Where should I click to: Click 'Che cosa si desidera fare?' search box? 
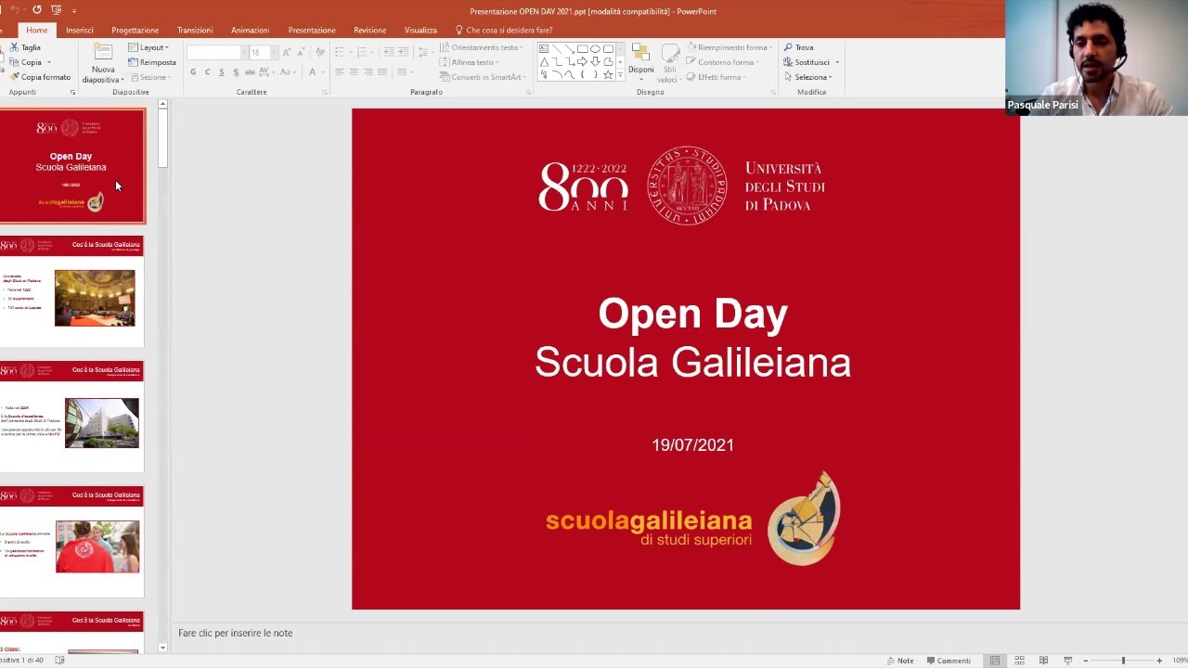click(x=503, y=30)
